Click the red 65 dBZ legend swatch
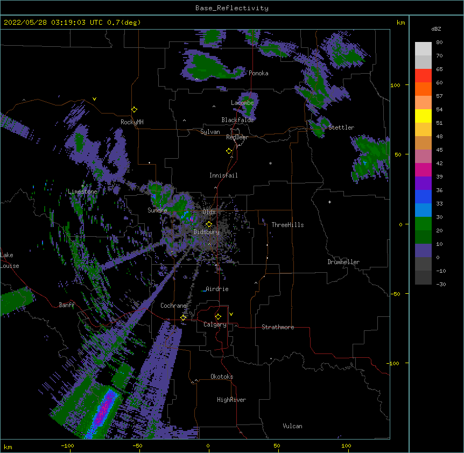This screenshot has width=464, height=453. [x=423, y=75]
